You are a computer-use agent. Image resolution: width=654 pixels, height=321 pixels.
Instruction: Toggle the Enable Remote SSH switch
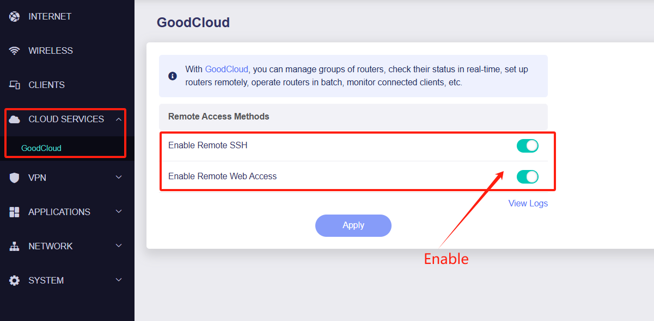pos(528,146)
